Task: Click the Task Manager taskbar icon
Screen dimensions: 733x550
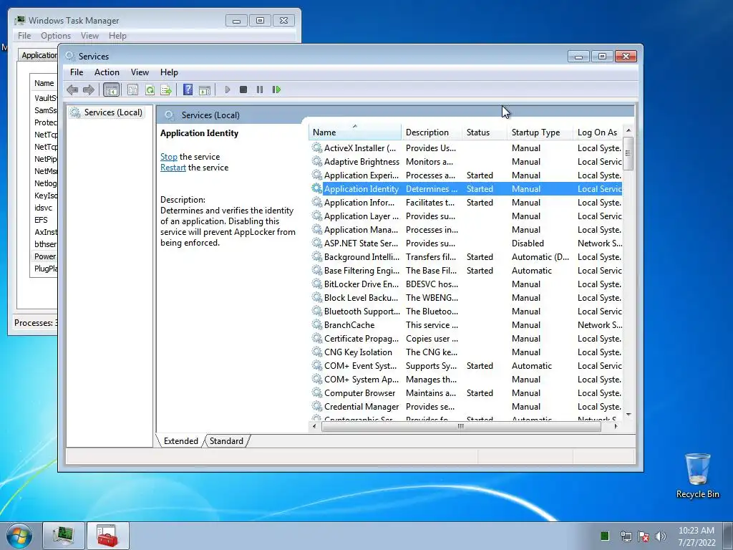Action: point(64,536)
